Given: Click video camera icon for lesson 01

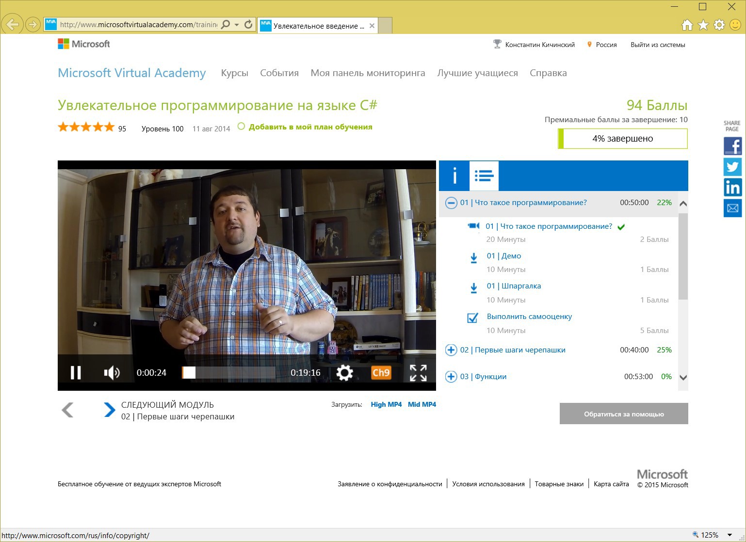Looking at the screenshot, I should click(473, 226).
